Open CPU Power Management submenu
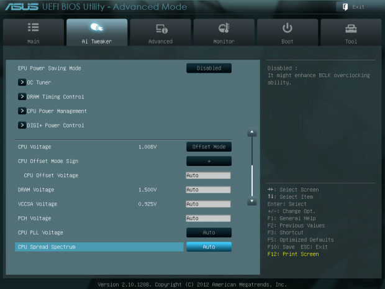The image size is (385, 289). 22,111
